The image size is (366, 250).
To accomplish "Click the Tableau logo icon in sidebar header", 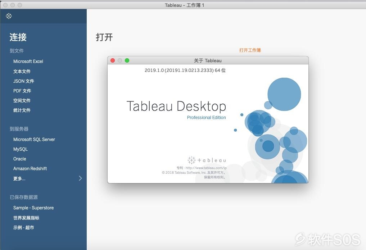I will click(x=9, y=16).
